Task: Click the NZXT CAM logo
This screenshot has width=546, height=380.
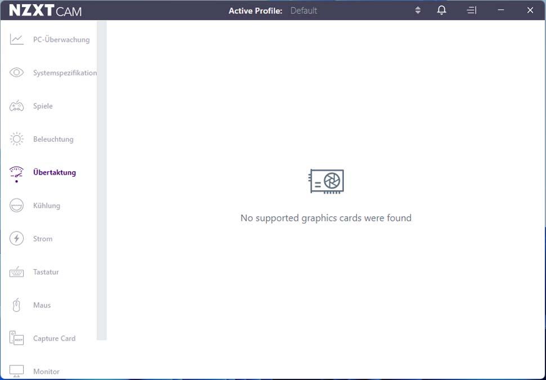Action: coord(45,11)
